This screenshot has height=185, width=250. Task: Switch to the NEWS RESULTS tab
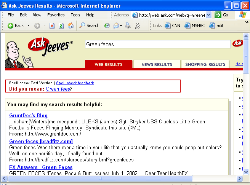(157, 64)
